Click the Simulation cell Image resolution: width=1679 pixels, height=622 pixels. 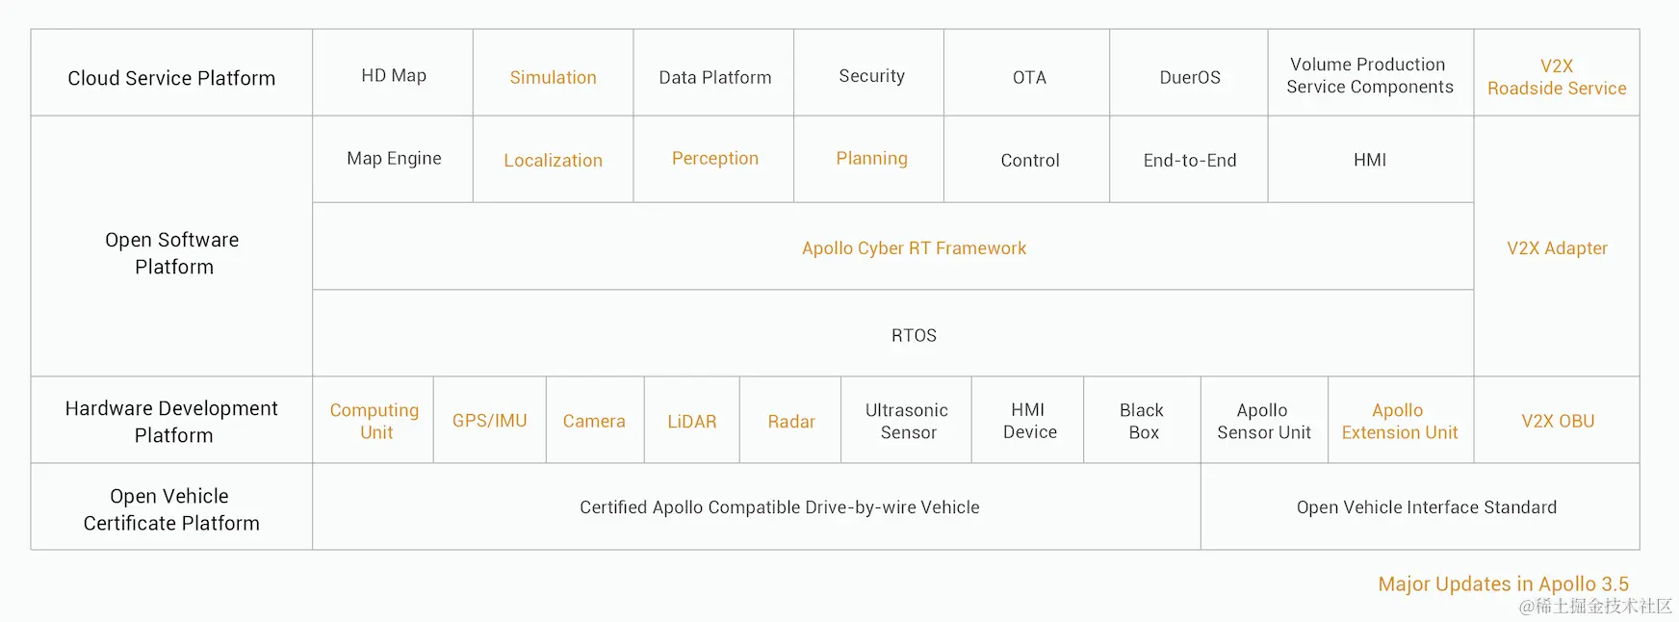tap(553, 77)
